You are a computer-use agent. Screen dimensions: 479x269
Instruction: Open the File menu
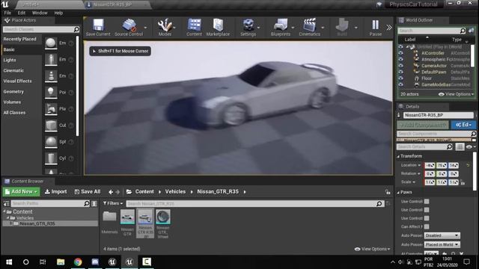click(7, 13)
